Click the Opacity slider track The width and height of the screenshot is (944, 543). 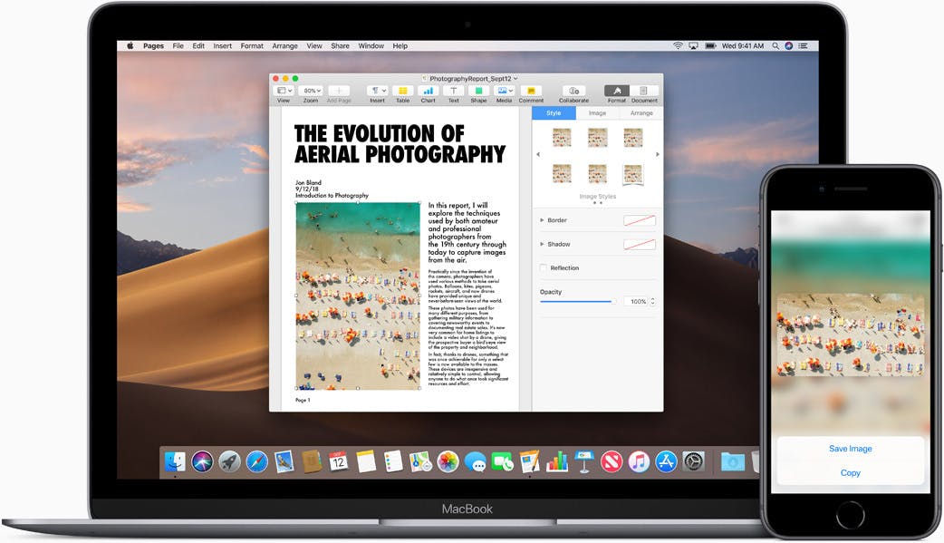coord(577,301)
